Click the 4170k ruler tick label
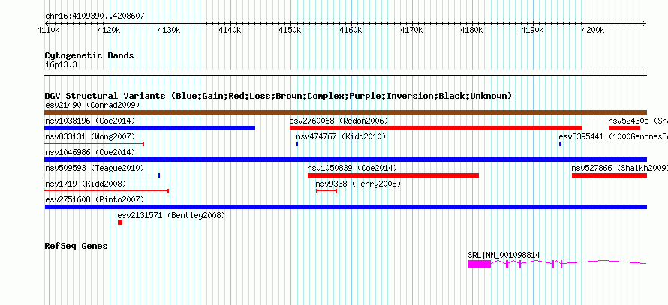 (x=411, y=31)
